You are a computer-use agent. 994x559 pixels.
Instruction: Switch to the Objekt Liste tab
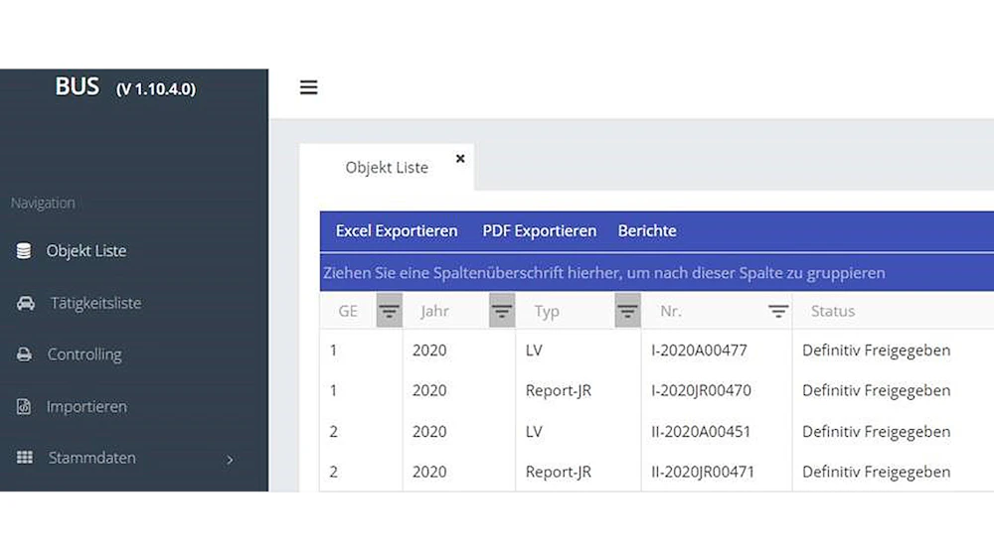point(387,168)
